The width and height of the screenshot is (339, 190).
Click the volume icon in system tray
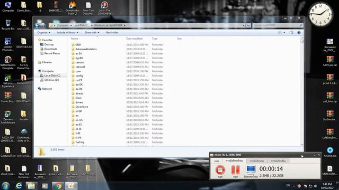[x=315, y=186]
